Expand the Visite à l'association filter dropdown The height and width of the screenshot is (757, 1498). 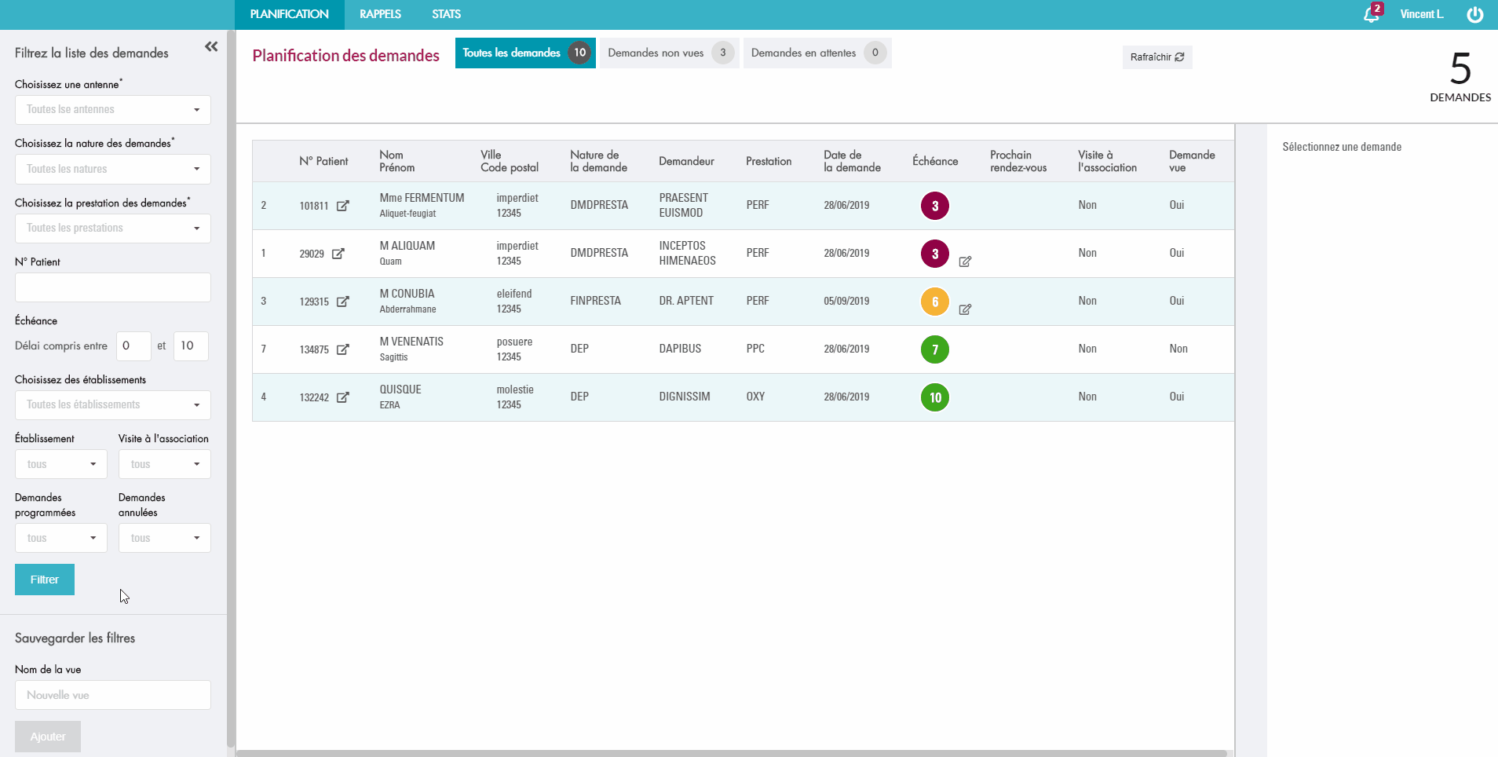[x=164, y=464]
